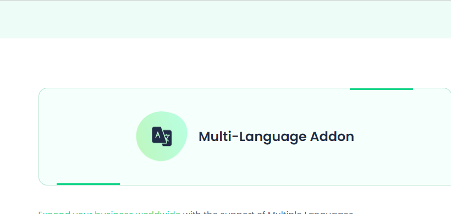Click empty card area left of translate icon
The image size is (451, 214).
click(x=86, y=137)
